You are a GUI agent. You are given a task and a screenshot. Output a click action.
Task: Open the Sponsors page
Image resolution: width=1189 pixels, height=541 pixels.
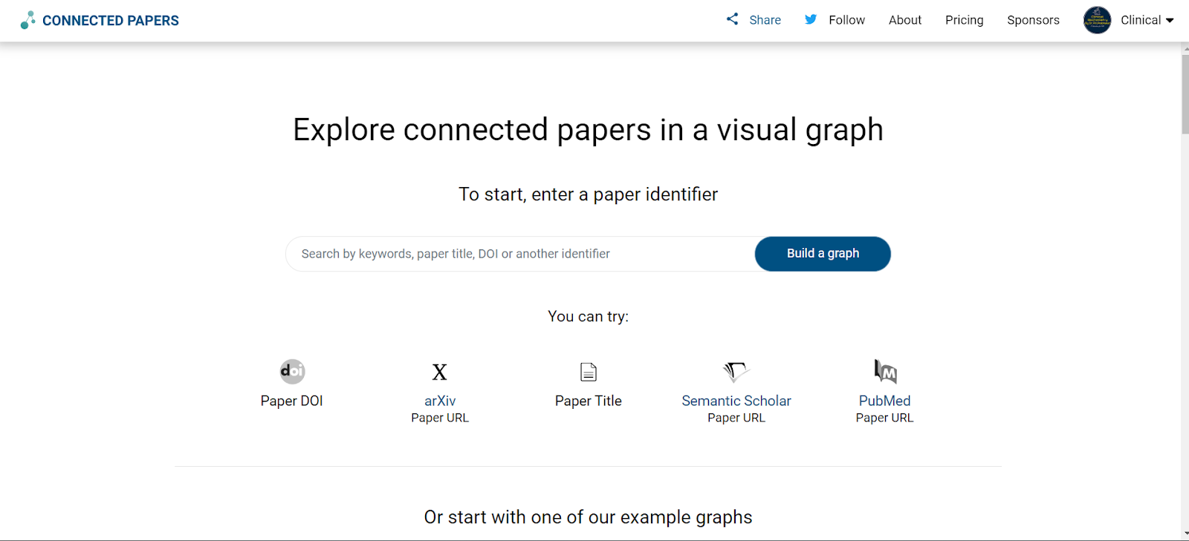tap(1033, 20)
